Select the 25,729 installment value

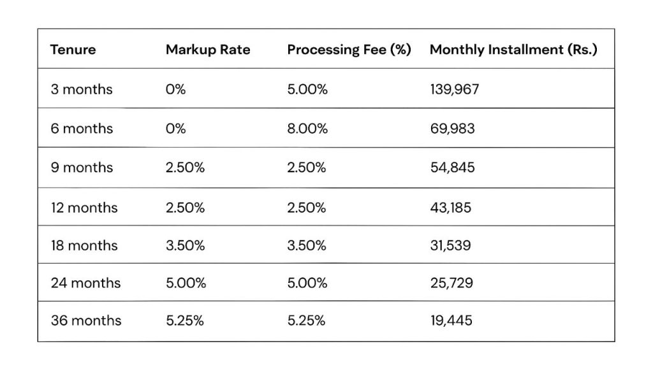click(x=451, y=282)
